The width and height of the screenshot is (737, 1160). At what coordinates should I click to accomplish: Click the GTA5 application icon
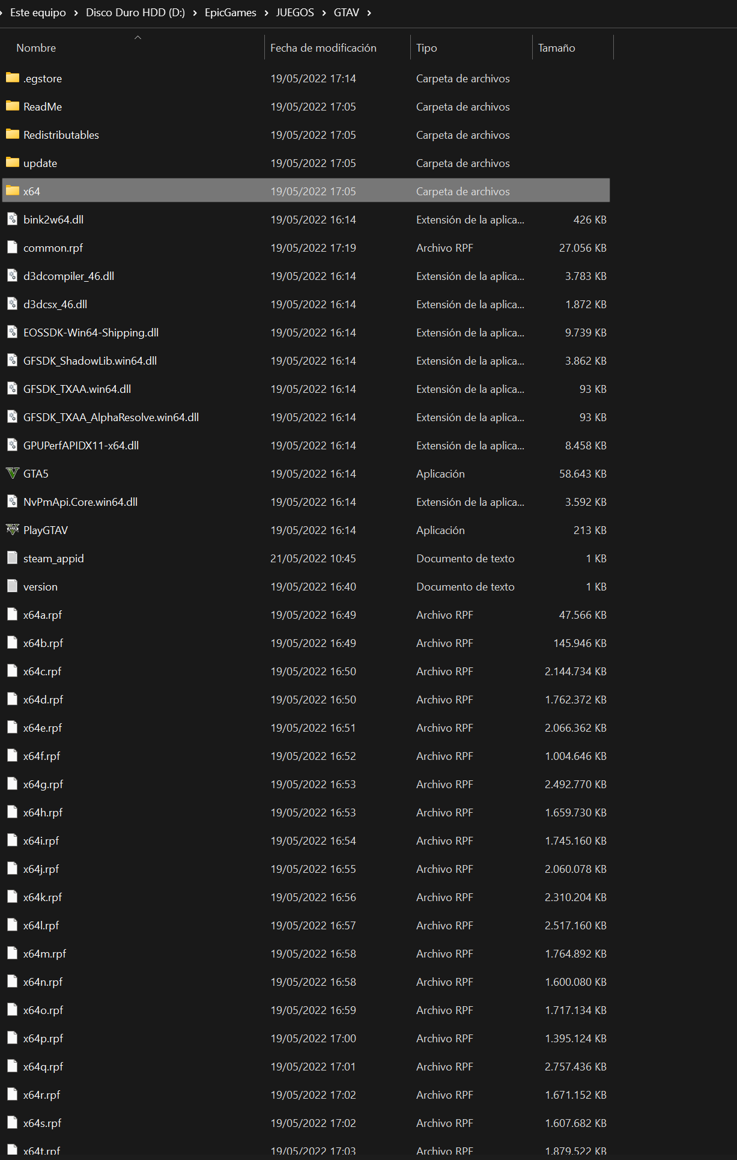click(x=12, y=473)
